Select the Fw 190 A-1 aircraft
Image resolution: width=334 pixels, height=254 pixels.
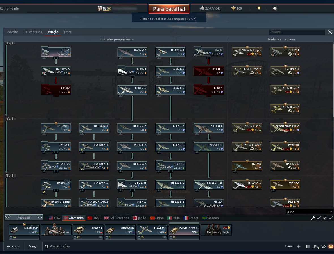click(x=94, y=147)
